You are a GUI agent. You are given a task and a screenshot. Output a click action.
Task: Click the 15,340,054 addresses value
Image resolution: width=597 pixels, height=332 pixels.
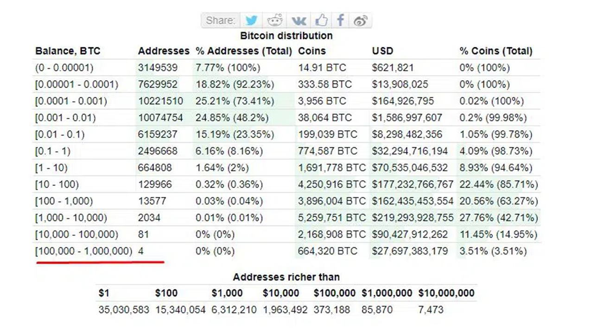click(x=180, y=310)
